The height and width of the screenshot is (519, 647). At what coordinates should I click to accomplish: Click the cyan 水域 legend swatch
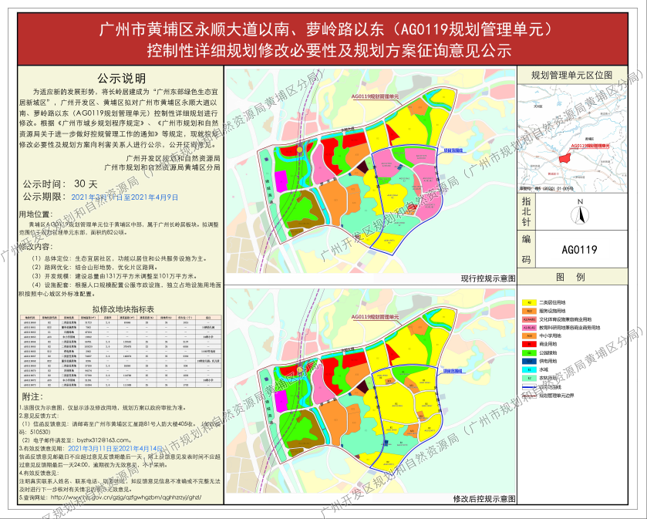coord(529,369)
